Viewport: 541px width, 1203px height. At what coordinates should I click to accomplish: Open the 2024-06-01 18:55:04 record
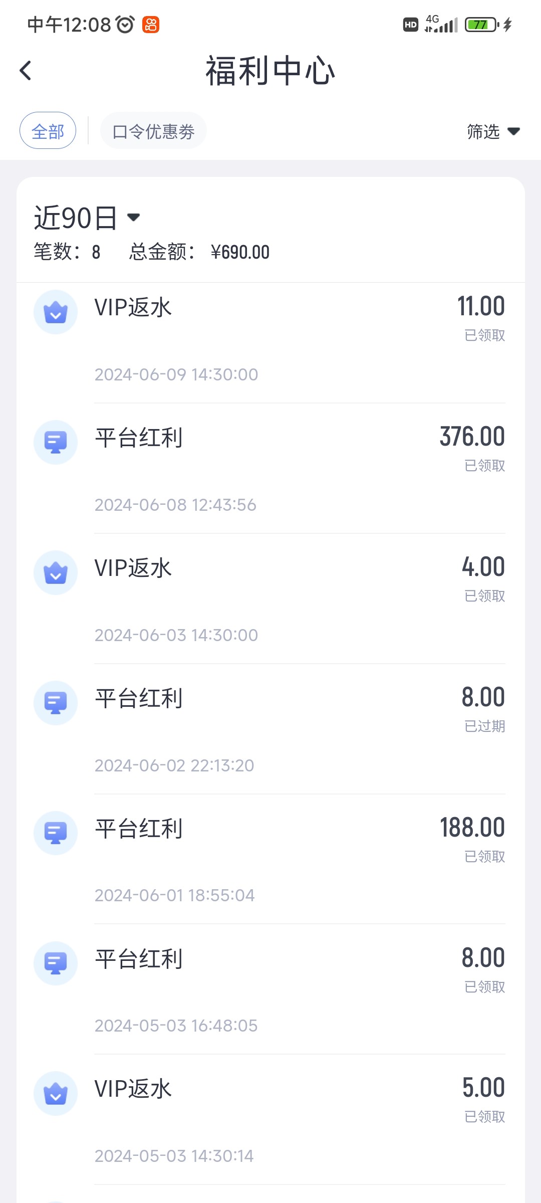pos(174,895)
